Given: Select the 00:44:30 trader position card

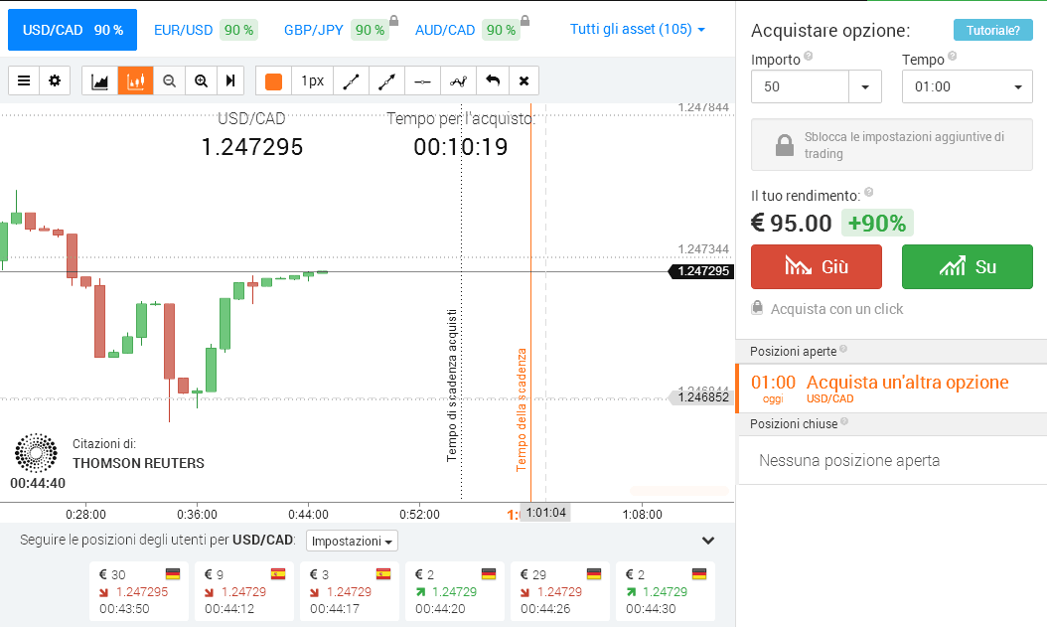Looking at the screenshot, I should [x=666, y=591].
